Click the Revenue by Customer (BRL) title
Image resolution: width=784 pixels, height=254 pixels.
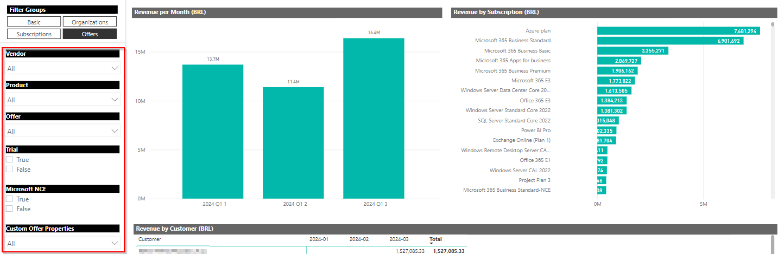(175, 229)
